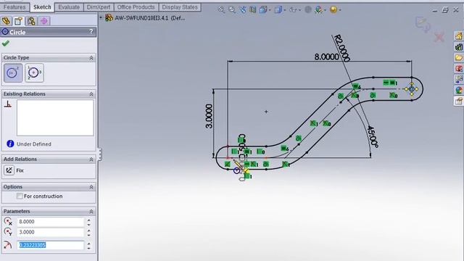This screenshot has width=464, height=261.
Task: Switch to the Office Products tab
Action: [x=136, y=7]
